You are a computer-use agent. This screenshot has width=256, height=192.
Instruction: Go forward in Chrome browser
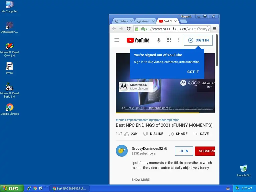121,29
